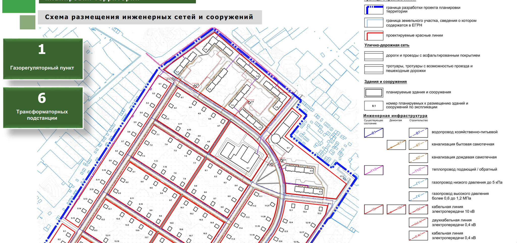Click 'дороги и проезды с асфальтированным покрытием' text
The width and height of the screenshot is (517, 243).
coord(433,56)
